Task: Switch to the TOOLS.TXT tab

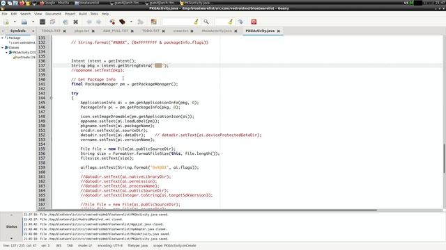Action: [51, 31]
